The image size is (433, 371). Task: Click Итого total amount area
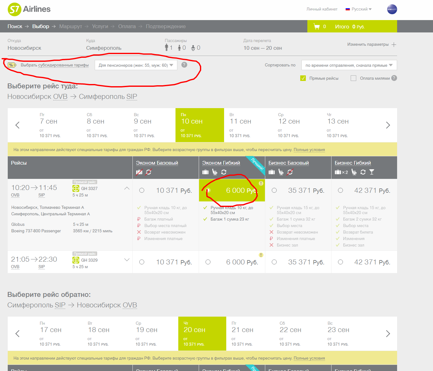pyautogui.click(x=350, y=27)
